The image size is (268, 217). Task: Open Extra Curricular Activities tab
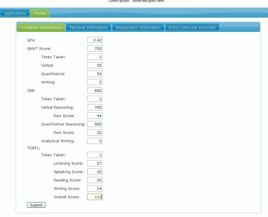tap(192, 28)
